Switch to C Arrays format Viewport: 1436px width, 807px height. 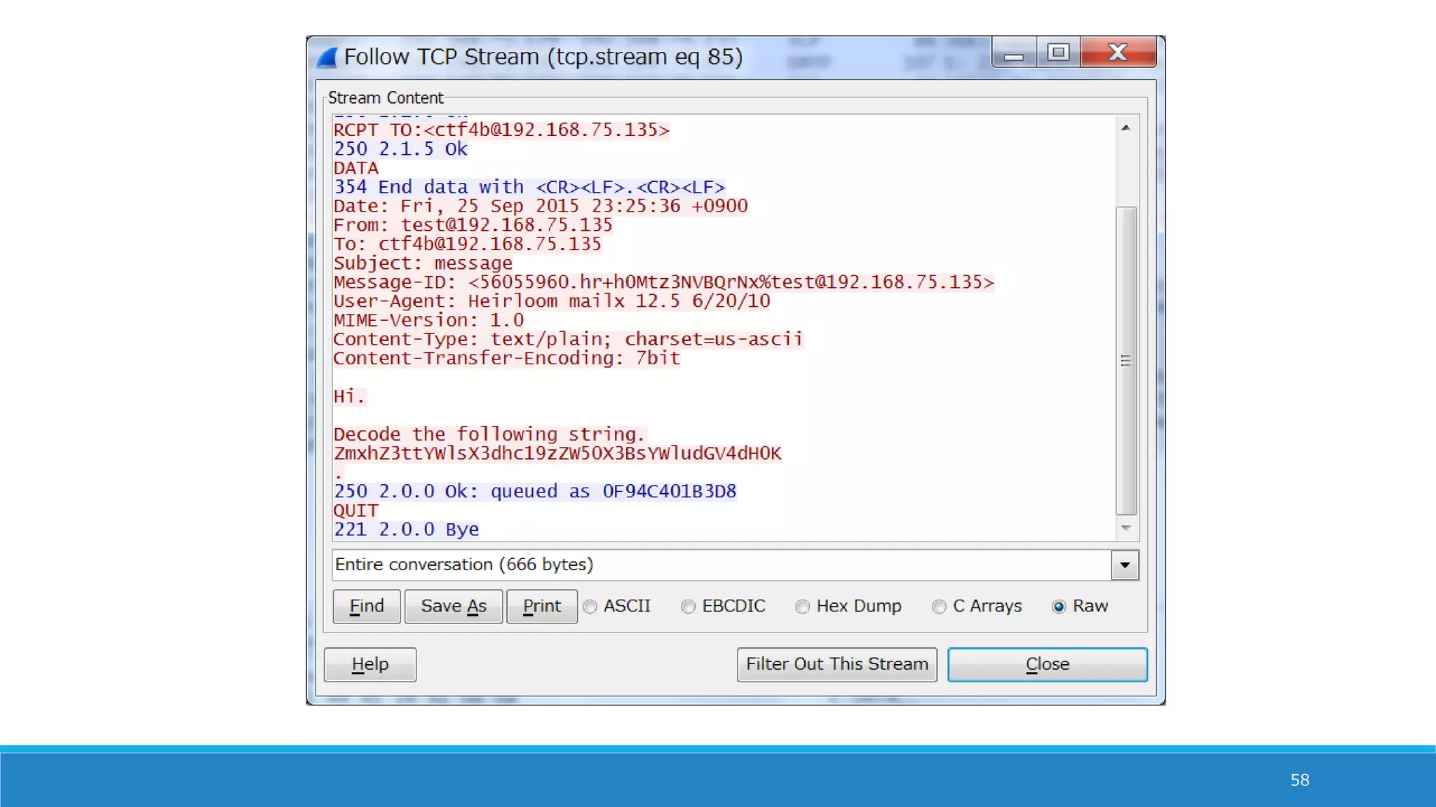coord(940,607)
